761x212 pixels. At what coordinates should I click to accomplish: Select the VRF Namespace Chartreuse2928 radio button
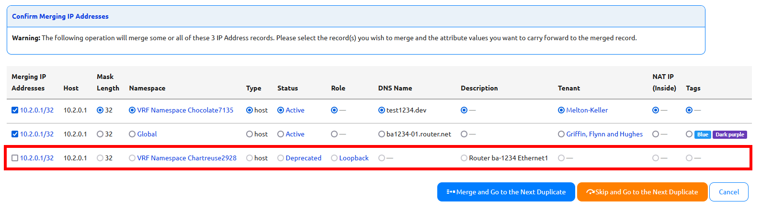[132, 158]
